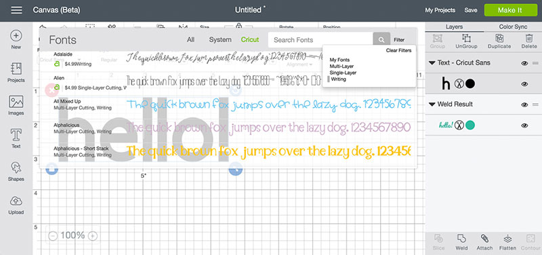The width and height of the screenshot is (542, 255).
Task: Select the Text tool
Action: point(16,138)
